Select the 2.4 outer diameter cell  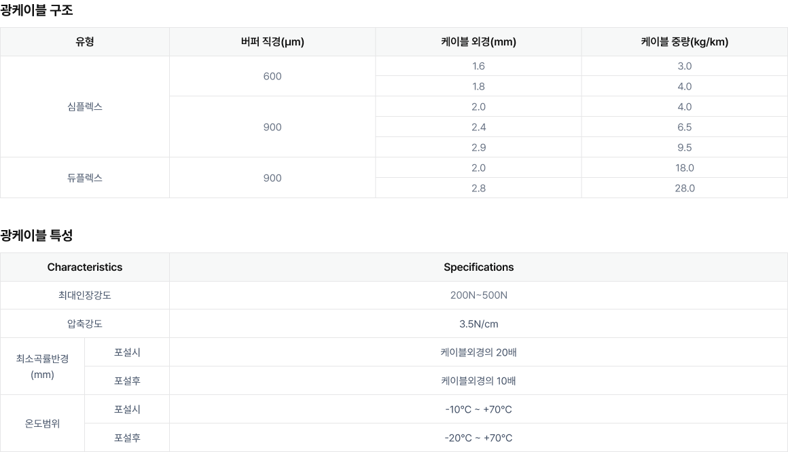pos(478,127)
